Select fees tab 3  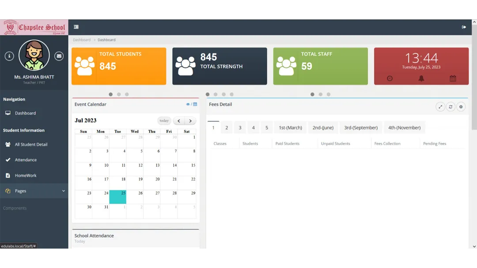click(x=240, y=128)
